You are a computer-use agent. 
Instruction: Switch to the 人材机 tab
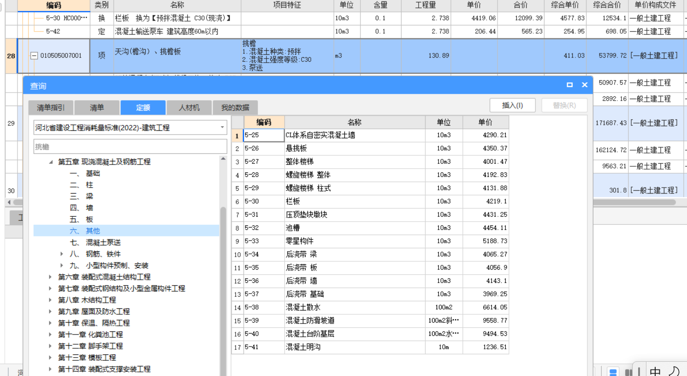189,107
